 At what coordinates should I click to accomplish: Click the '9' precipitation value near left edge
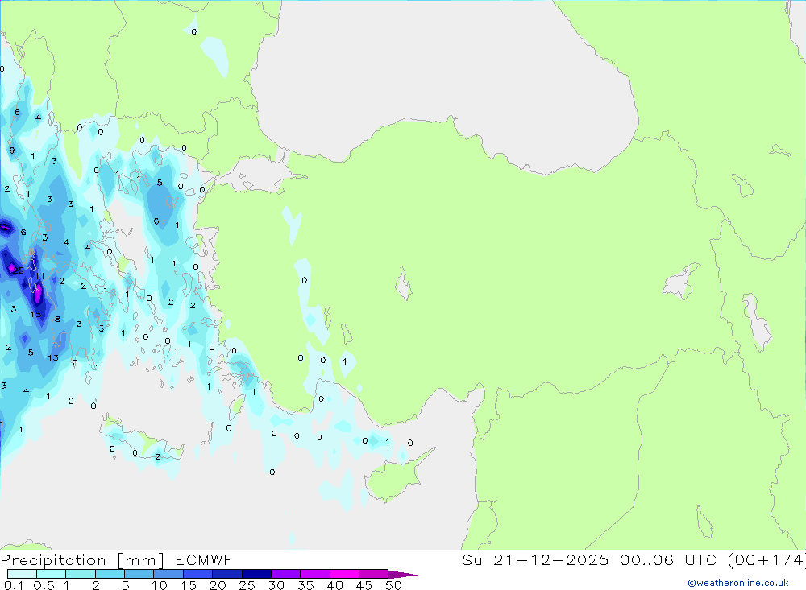point(12,150)
